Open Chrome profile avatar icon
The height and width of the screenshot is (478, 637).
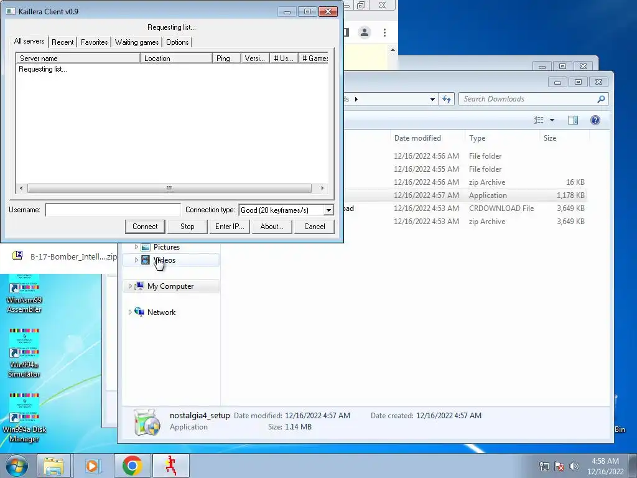[365, 32]
